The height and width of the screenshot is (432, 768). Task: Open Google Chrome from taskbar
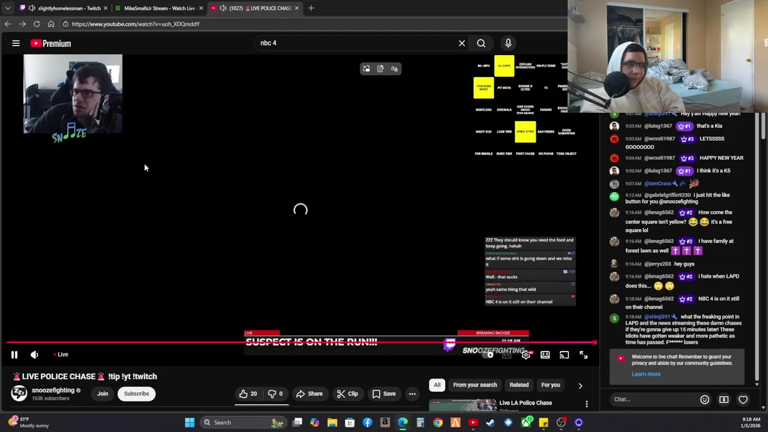click(x=438, y=422)
